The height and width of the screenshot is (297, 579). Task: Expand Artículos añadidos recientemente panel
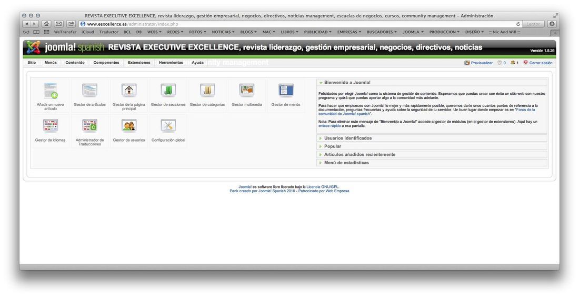[432, 154]
